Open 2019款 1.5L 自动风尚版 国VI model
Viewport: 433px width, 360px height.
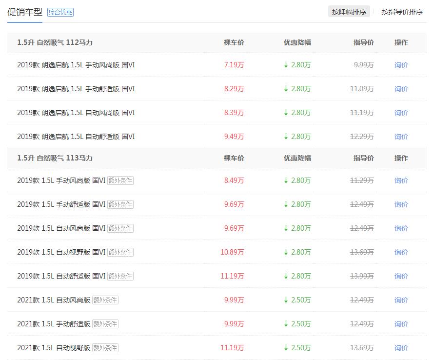click(x=61, y=228)
